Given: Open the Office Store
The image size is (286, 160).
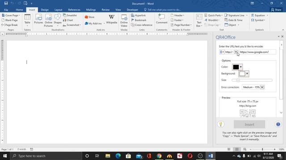Looking at the screenshot, I should tap(89, 17).
